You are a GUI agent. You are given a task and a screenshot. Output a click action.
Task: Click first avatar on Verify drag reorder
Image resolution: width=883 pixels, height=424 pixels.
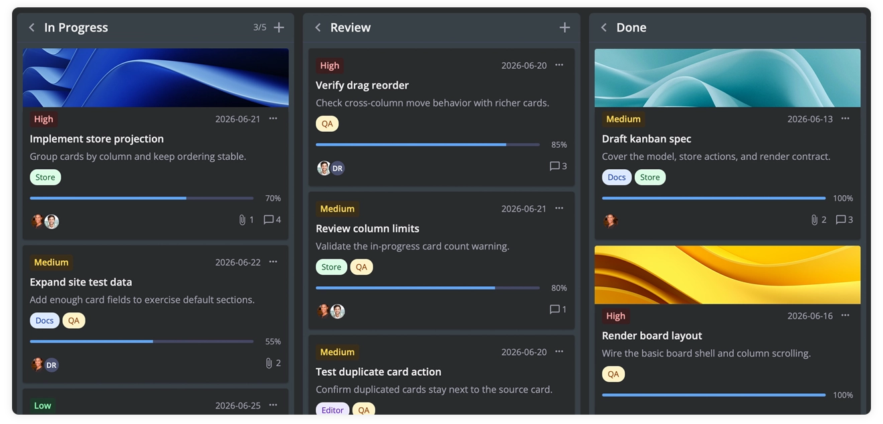point(324,168)
